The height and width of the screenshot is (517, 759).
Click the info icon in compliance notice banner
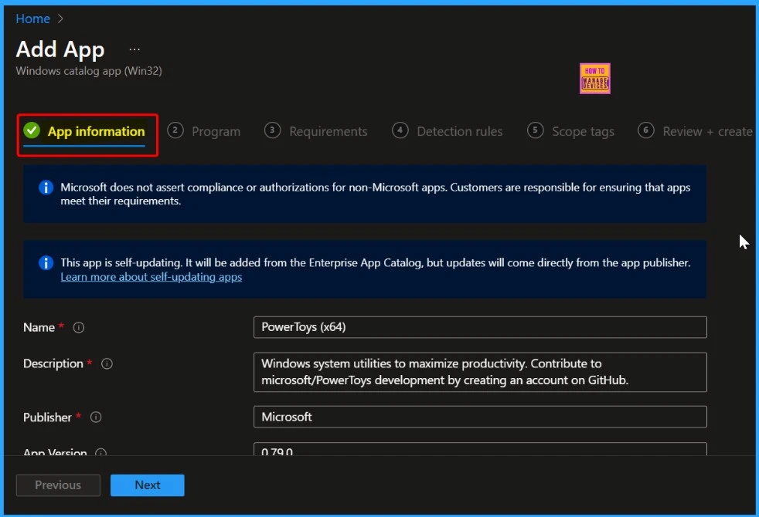46,188
